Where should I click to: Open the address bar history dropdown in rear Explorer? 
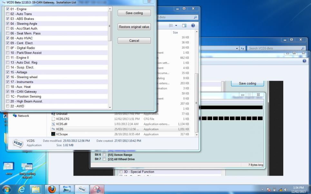click(x=237, y=48)
